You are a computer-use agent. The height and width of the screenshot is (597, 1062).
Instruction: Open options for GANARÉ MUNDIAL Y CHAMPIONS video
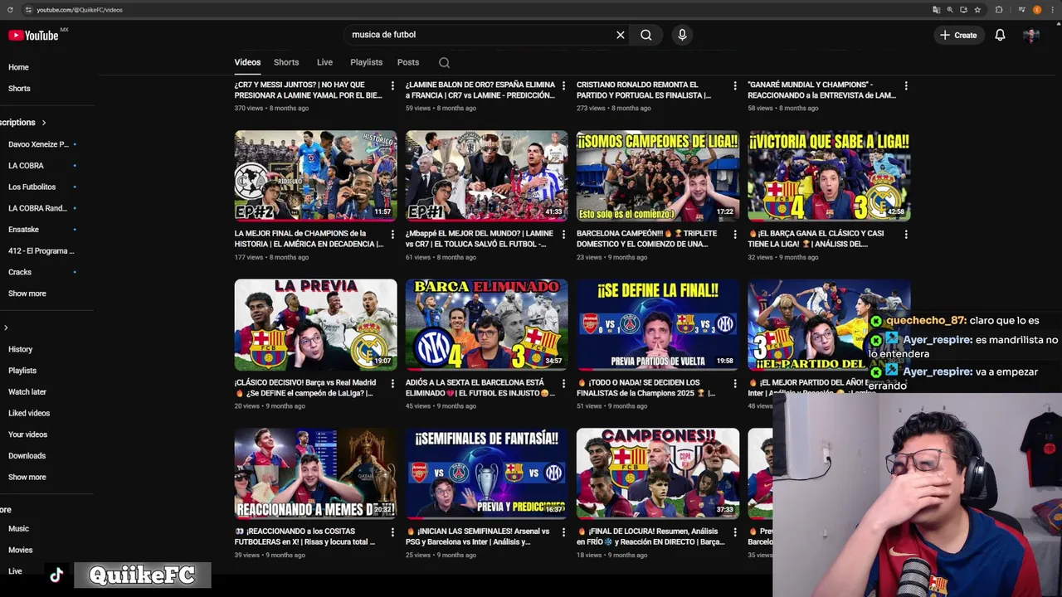coord(905,85)
